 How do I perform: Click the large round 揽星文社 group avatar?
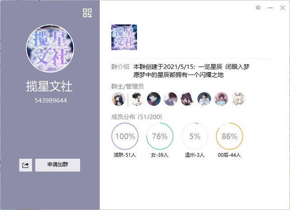50,49
